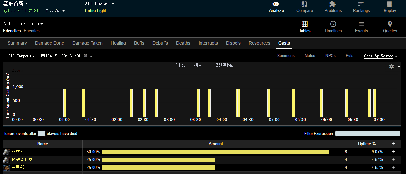Switch to the Healing tab
The width and height of the screenshot is (406, 174).
tap(118, 43)
